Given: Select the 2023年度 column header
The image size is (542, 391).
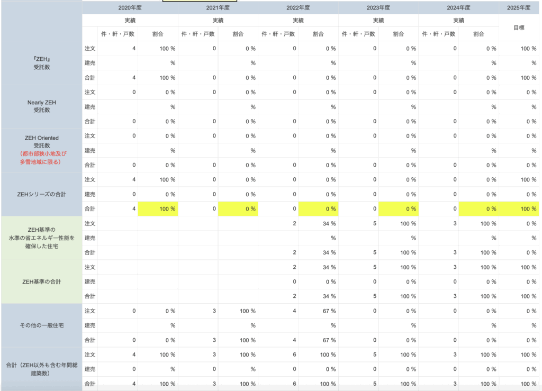Looking at the screenshot, I should click(378, 8).
